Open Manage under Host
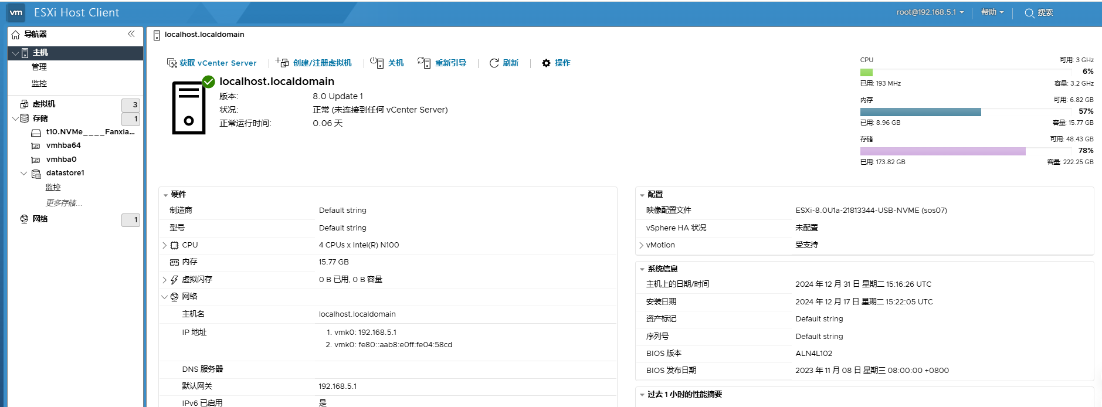 click(39, 67)
